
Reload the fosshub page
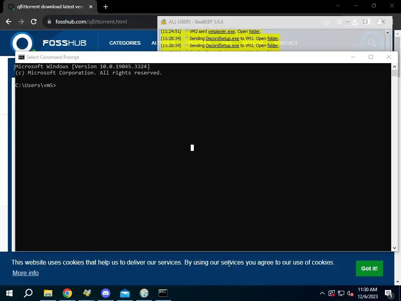click(34, 22)
